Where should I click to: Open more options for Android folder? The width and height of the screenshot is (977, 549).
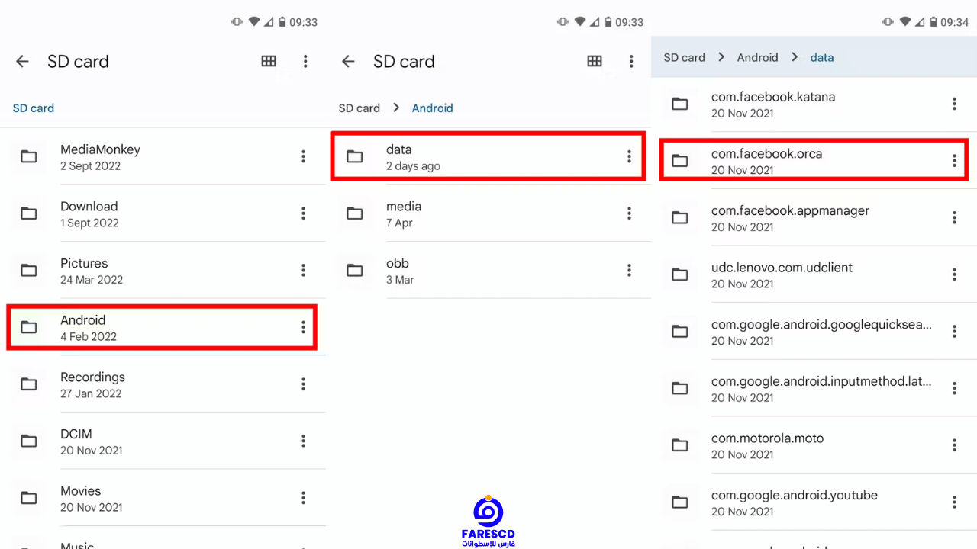click(x=303, y=327)
